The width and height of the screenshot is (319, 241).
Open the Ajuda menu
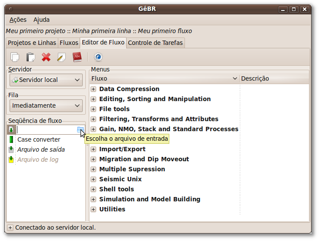tap(41, 20)
